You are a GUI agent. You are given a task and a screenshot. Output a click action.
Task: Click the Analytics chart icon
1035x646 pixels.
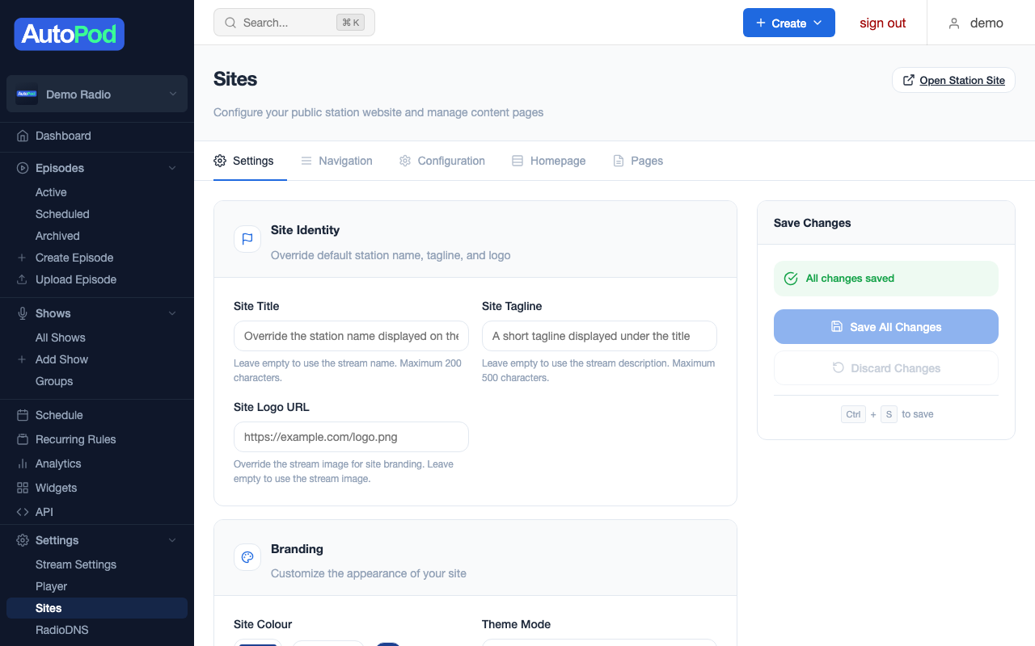click(22, 464)
